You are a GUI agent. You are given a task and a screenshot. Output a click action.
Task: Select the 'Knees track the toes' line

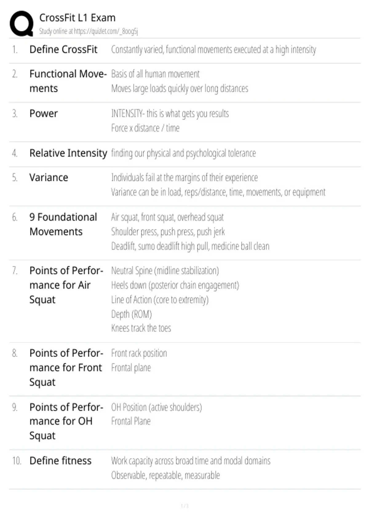(141, 328)
